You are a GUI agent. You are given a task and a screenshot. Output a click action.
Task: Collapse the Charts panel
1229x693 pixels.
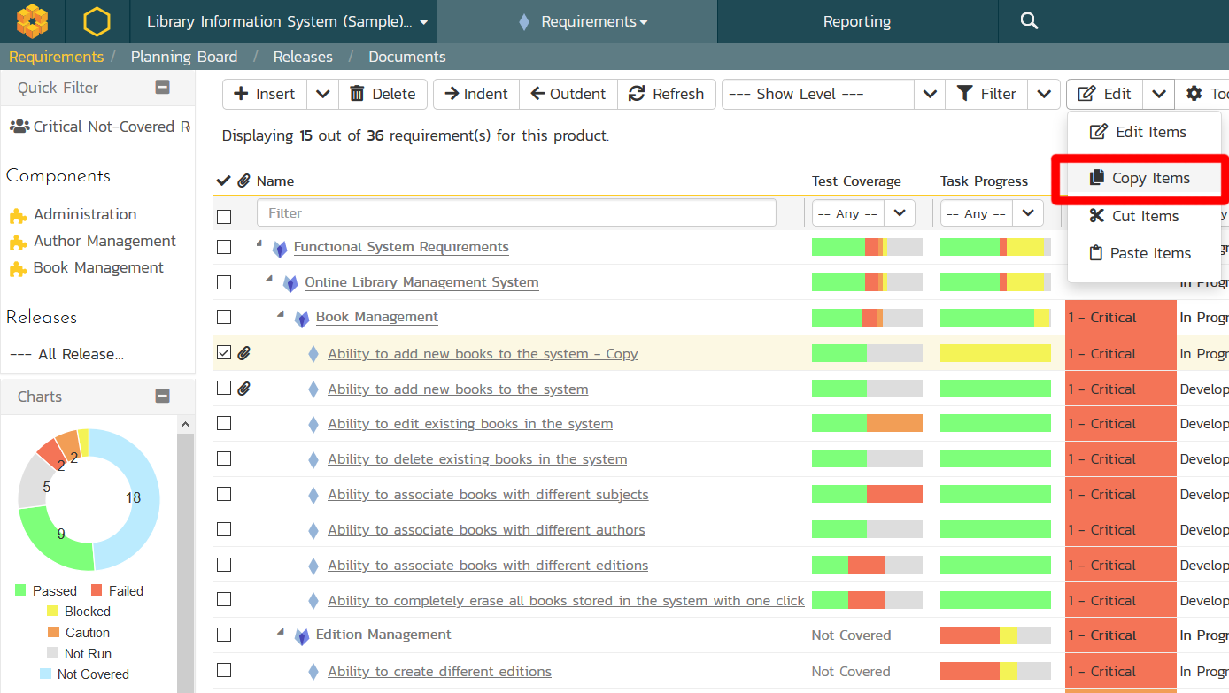click(162, 397)
